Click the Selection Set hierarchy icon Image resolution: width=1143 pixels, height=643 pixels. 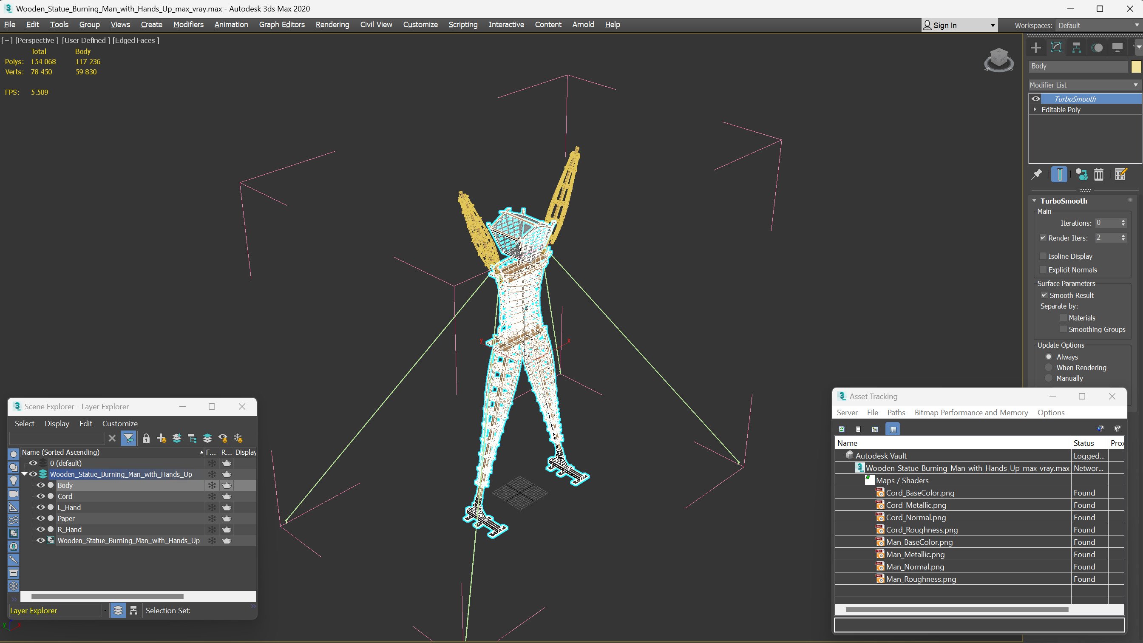click(x=133, y=611)
